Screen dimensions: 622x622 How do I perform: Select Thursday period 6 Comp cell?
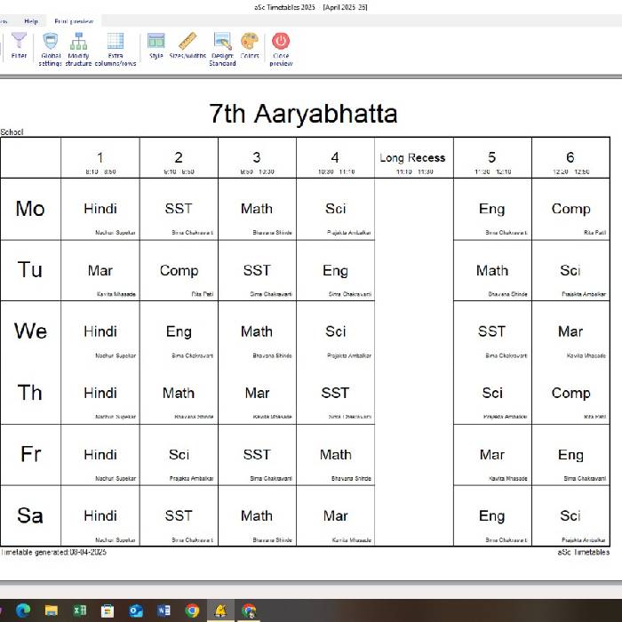[x=570, y=393]
